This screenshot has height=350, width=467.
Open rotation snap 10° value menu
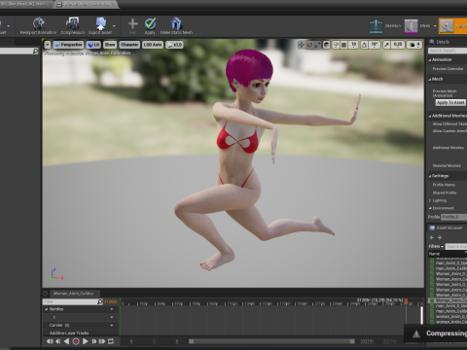(375, 45)
